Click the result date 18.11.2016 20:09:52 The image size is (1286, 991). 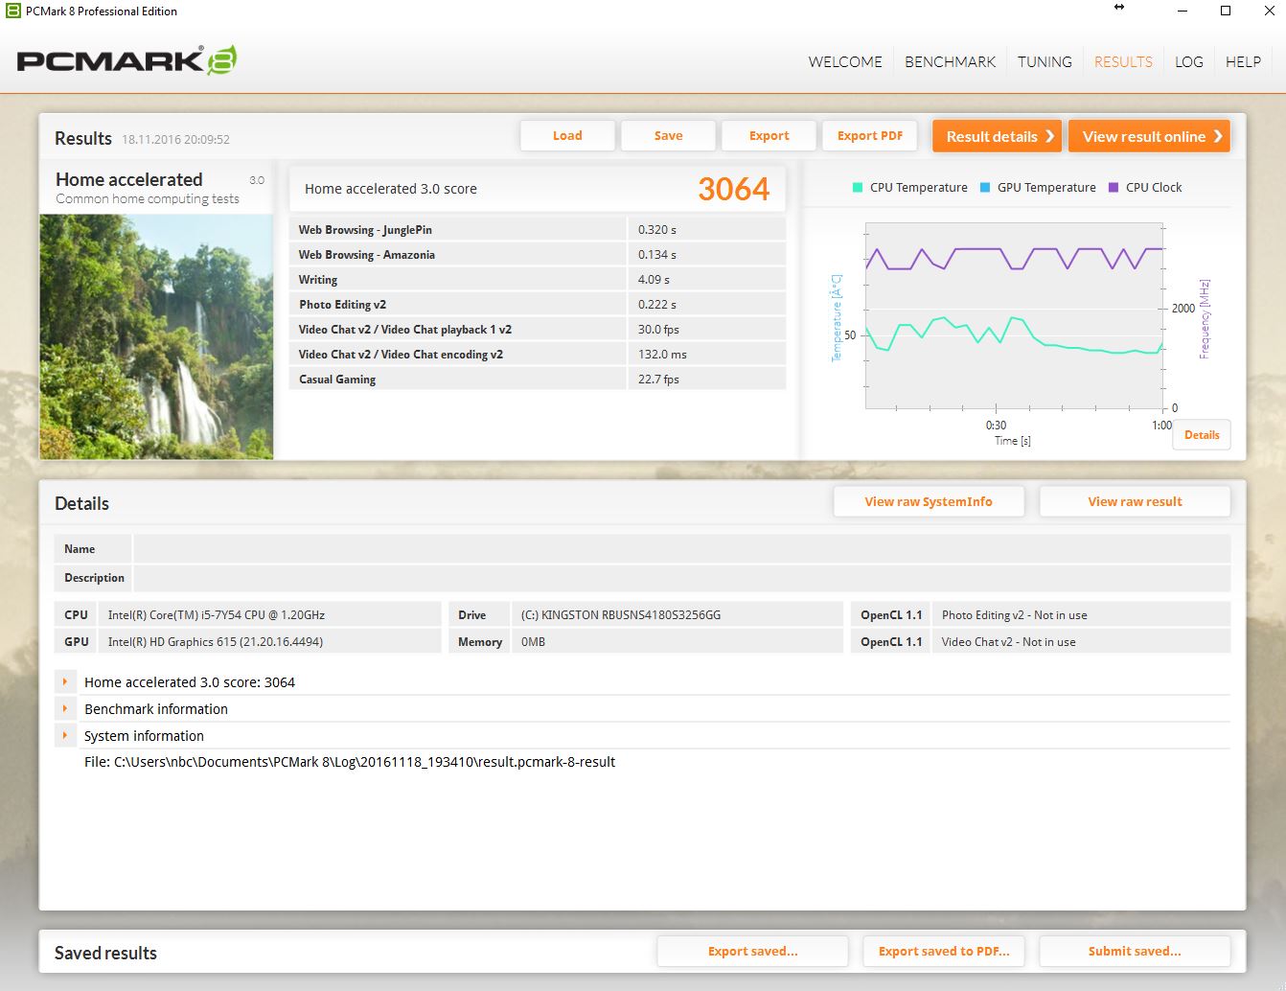pyautogui.click(x=175, y=140)
